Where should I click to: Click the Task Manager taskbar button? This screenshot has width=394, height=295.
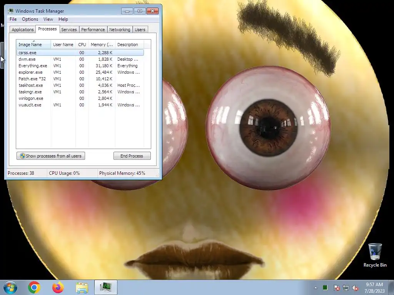105,287
